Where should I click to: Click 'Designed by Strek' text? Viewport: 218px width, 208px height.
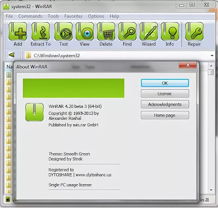[65, 159]
